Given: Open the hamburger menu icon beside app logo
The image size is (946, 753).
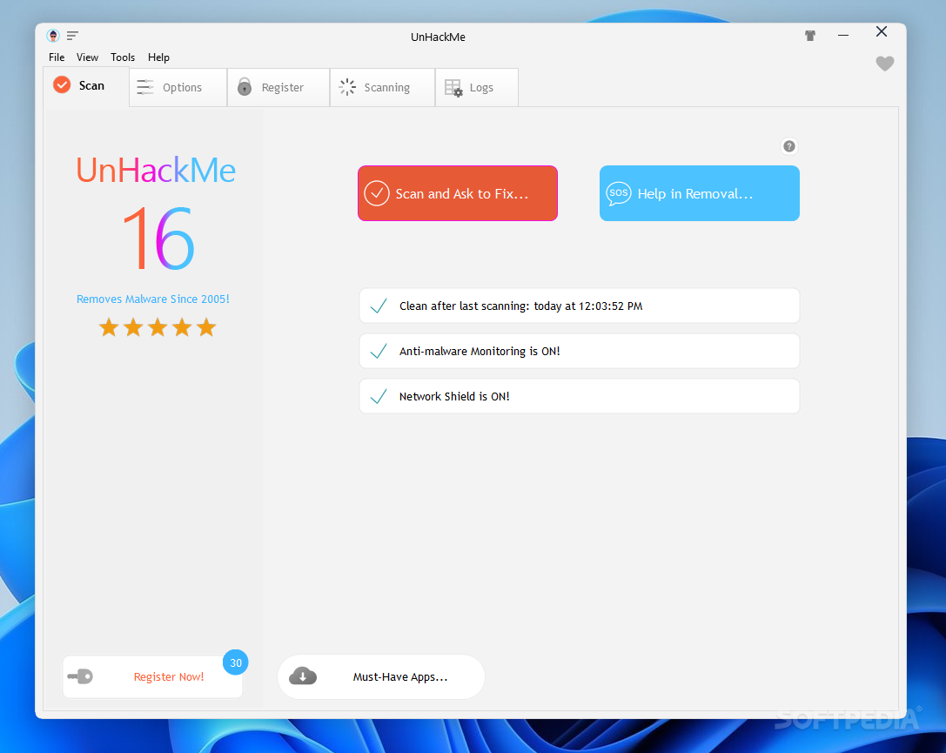Looking at the screenshot, I should [73, 36].
